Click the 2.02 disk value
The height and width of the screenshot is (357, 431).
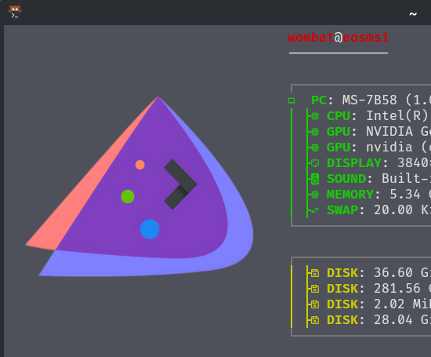(389, 304)
